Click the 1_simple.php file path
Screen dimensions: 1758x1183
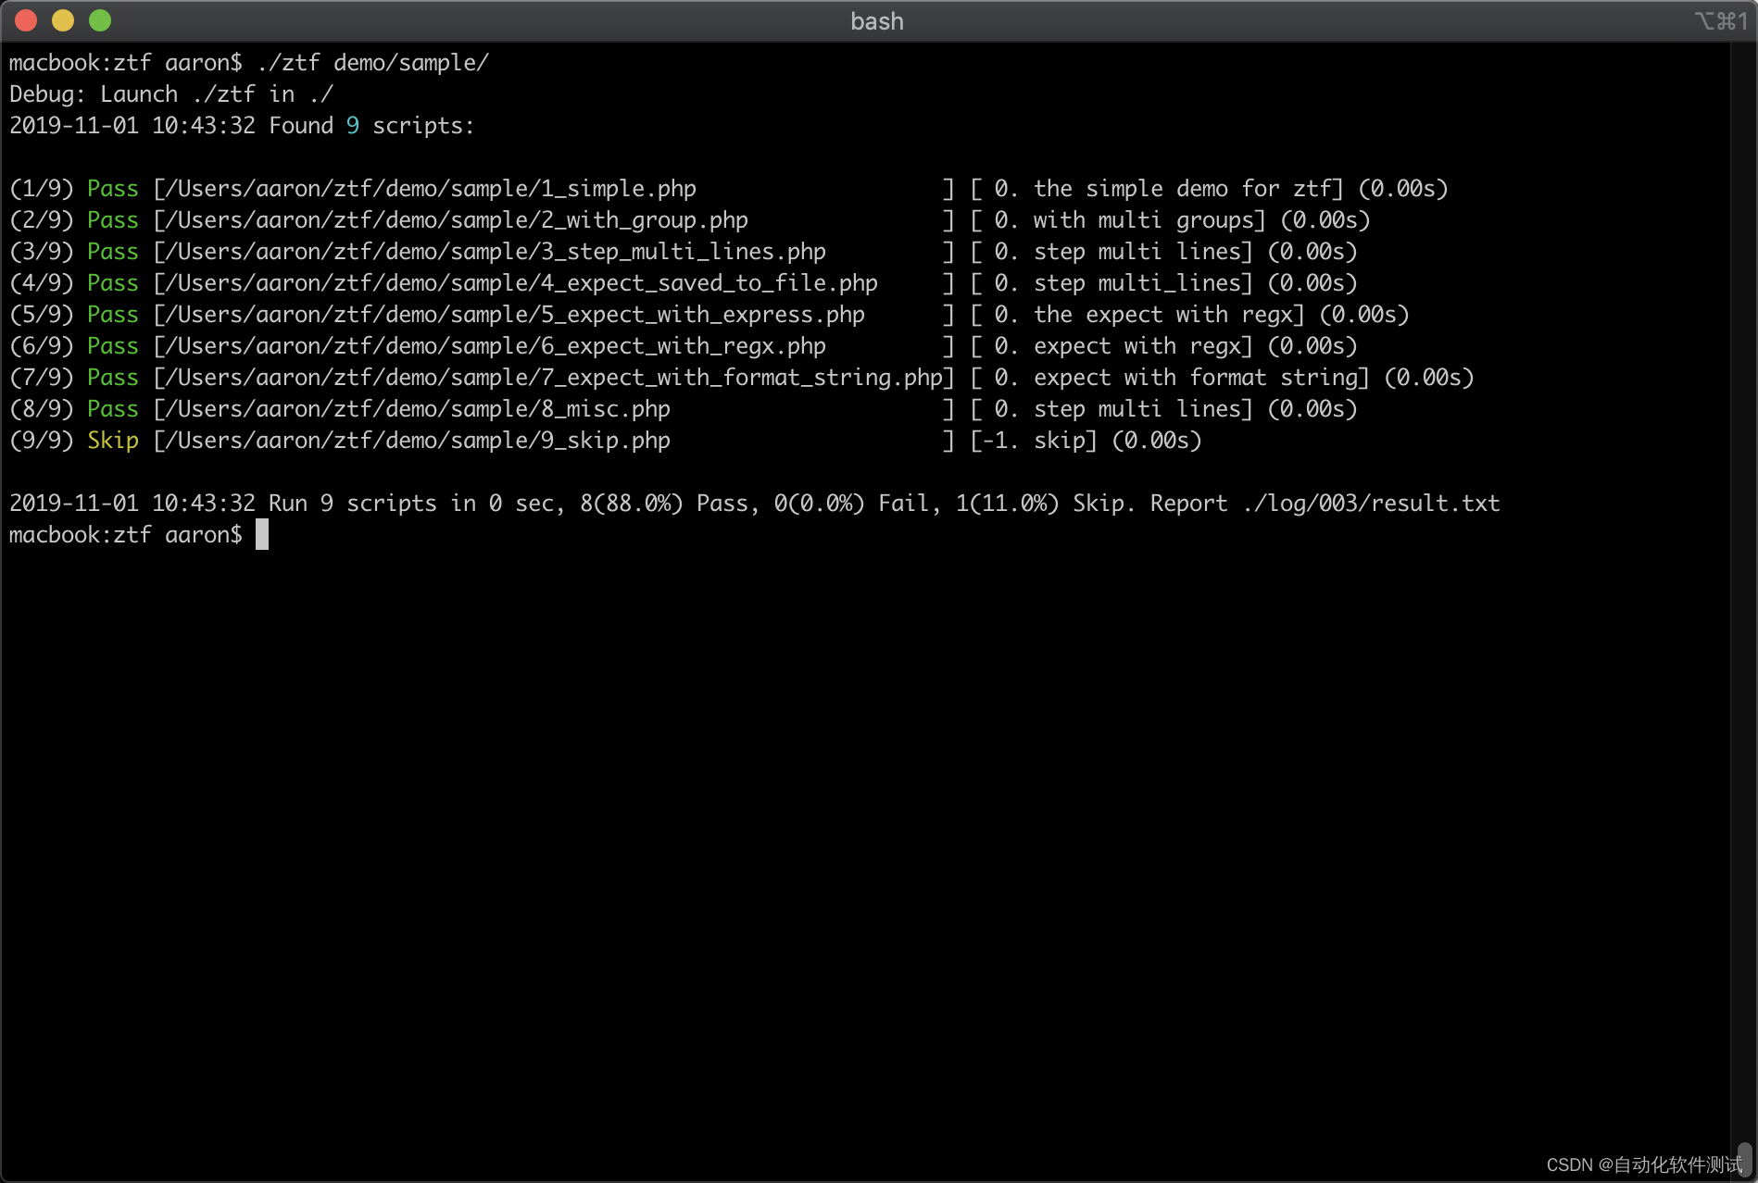click(431, 189)
